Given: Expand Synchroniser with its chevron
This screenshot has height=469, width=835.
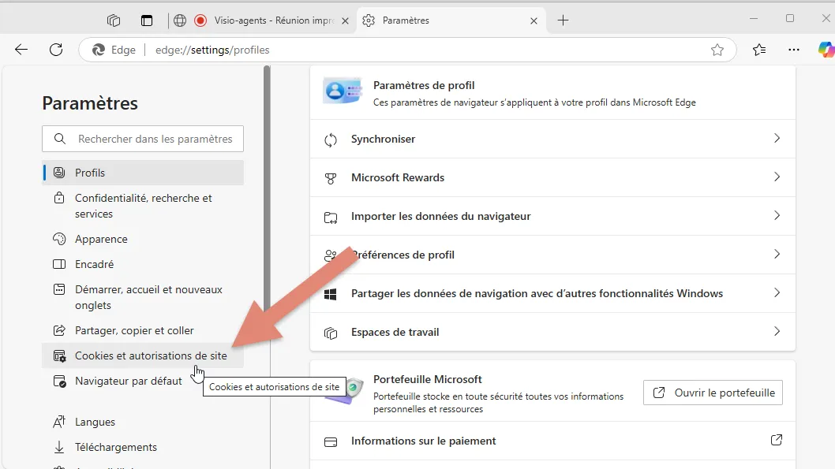Looking at the screenshot, I should (777, 138).
